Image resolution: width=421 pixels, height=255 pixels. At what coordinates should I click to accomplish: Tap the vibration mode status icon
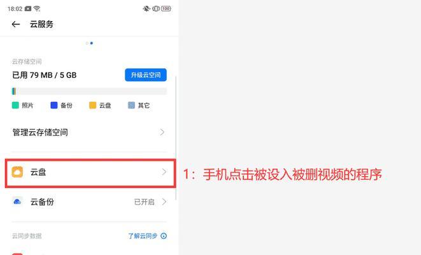[156, 8]
